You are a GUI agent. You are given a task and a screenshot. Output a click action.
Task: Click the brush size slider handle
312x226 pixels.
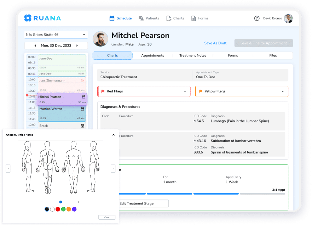[x=60, y=202]
